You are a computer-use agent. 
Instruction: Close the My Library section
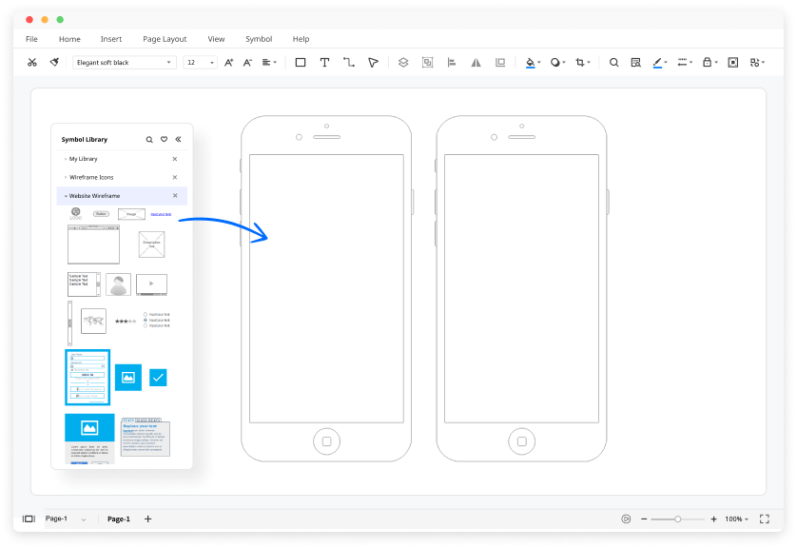point(174,159)
